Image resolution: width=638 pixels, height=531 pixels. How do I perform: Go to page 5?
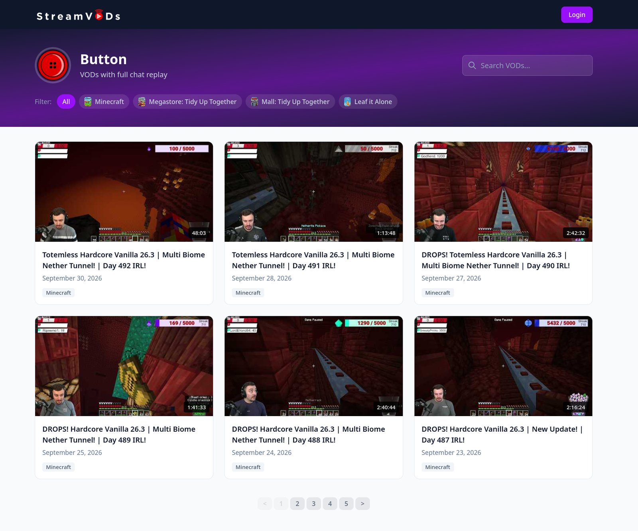point(346,504)
